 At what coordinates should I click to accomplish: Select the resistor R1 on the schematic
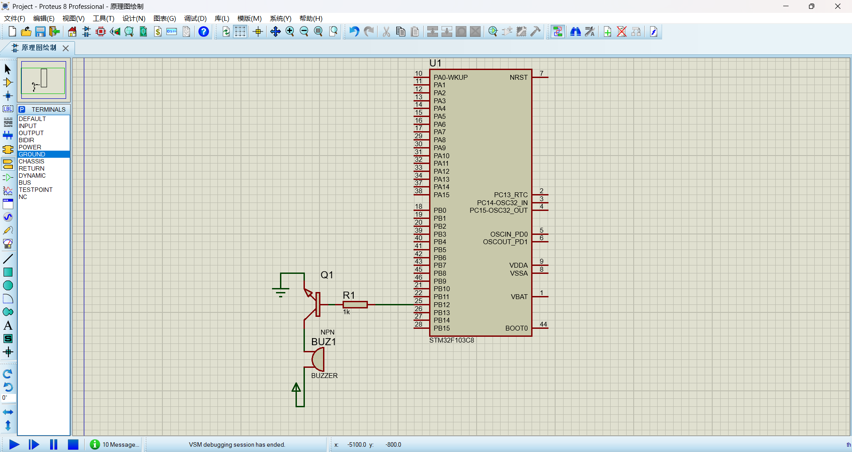coord(355,304)
